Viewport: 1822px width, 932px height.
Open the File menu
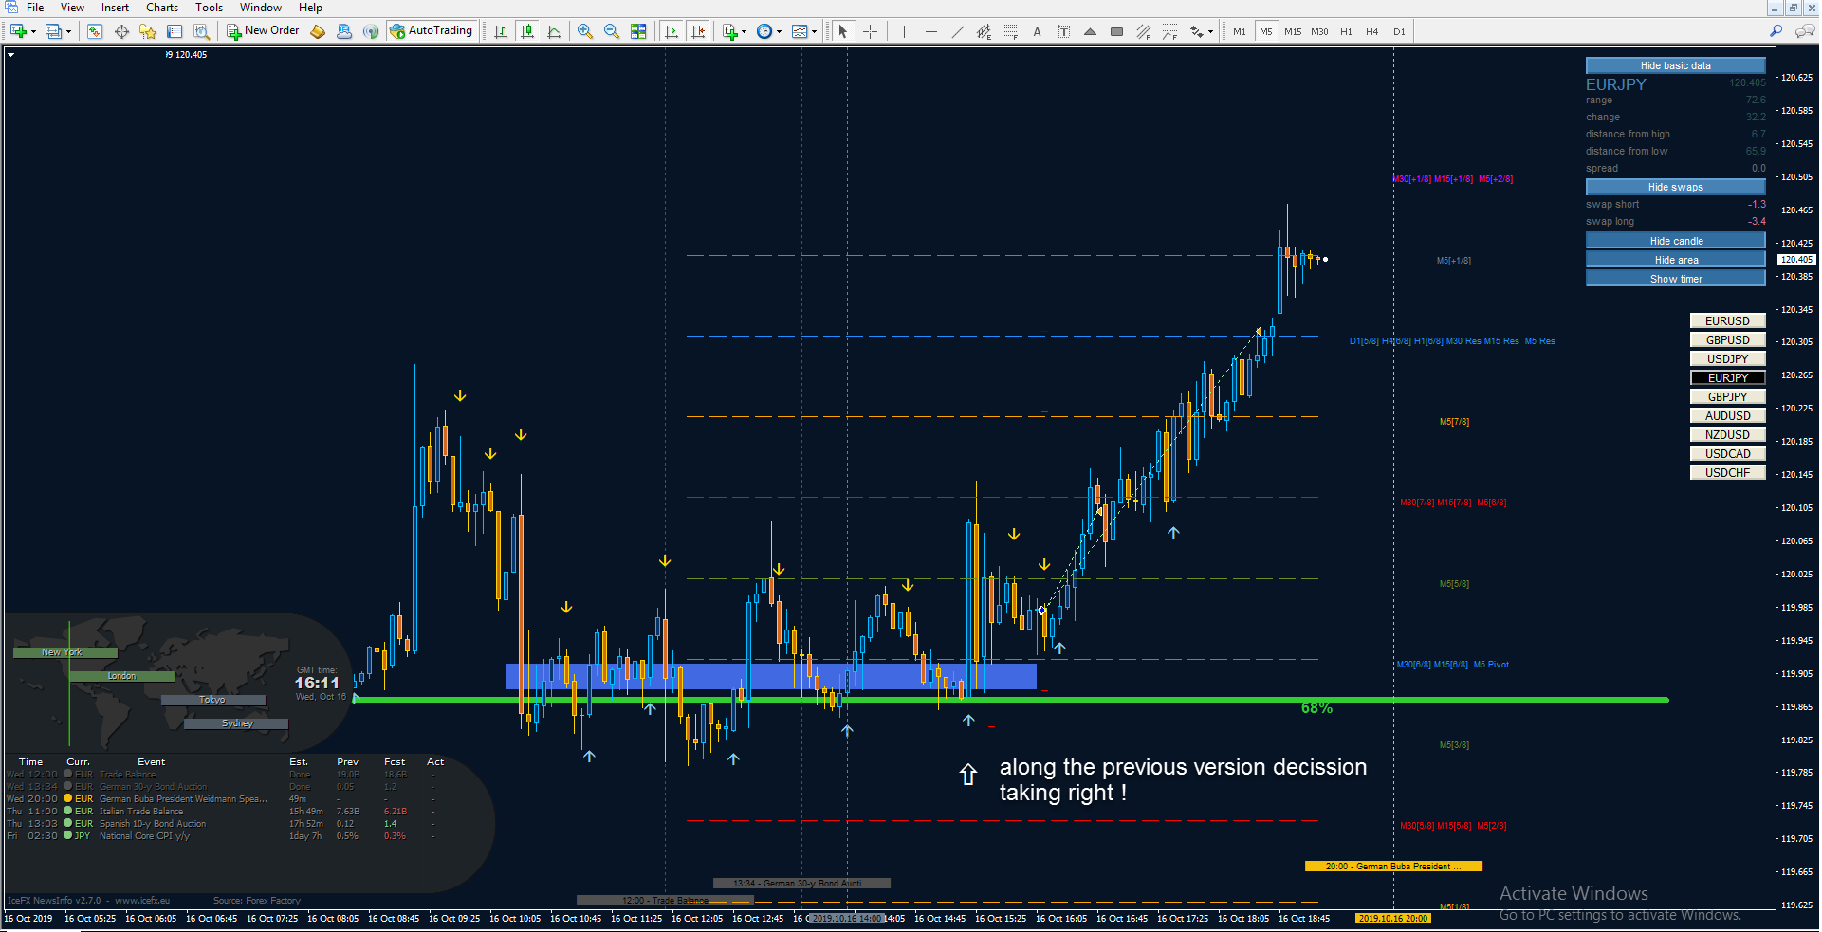35,8
